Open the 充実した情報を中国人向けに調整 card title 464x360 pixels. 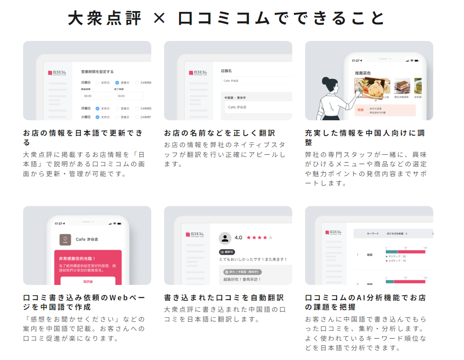[365, 138]
